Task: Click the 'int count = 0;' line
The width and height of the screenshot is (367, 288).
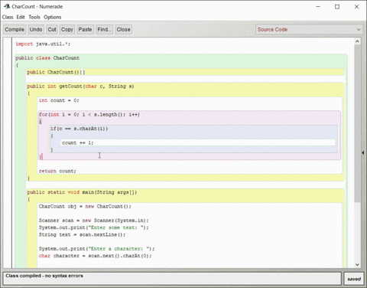Action: (59, 100)
